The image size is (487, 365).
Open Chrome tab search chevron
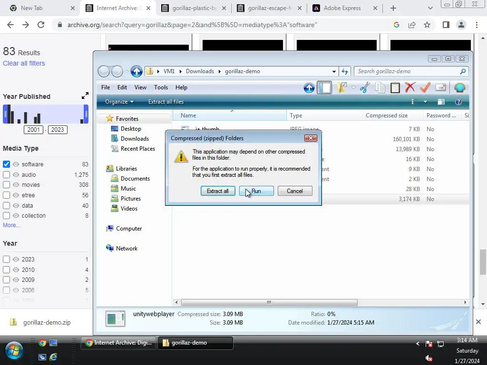click(x=430, y=8)
